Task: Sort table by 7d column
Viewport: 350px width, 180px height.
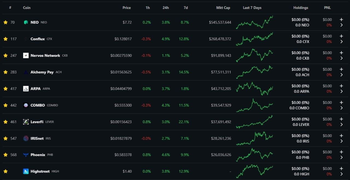Action: [x=186, y=8]
